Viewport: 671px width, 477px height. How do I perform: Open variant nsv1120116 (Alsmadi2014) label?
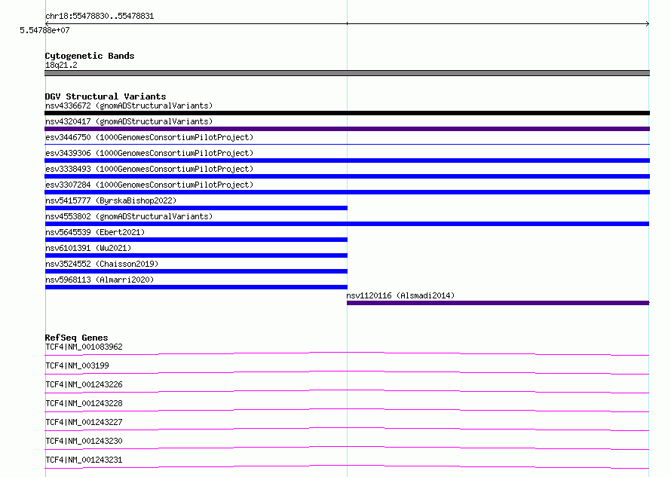click(x=400, y=295)
